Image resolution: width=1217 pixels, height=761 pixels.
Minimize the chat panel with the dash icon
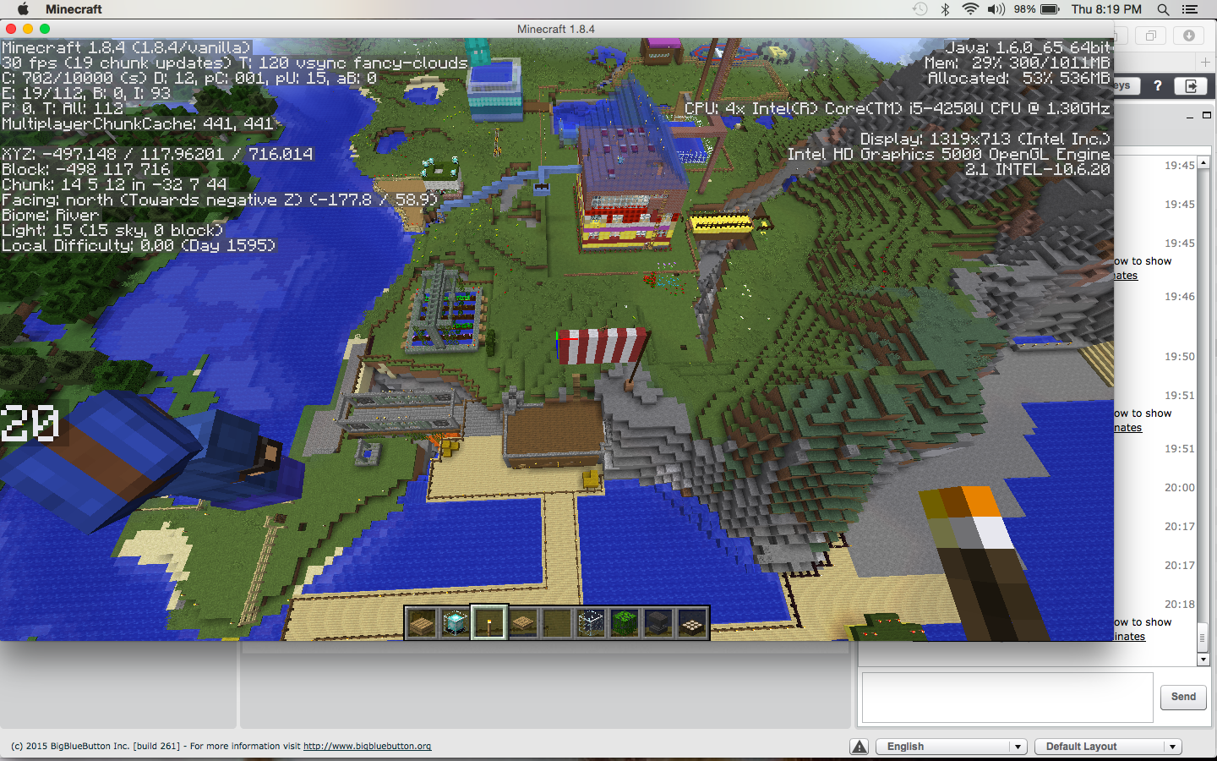coord(1190,117)
